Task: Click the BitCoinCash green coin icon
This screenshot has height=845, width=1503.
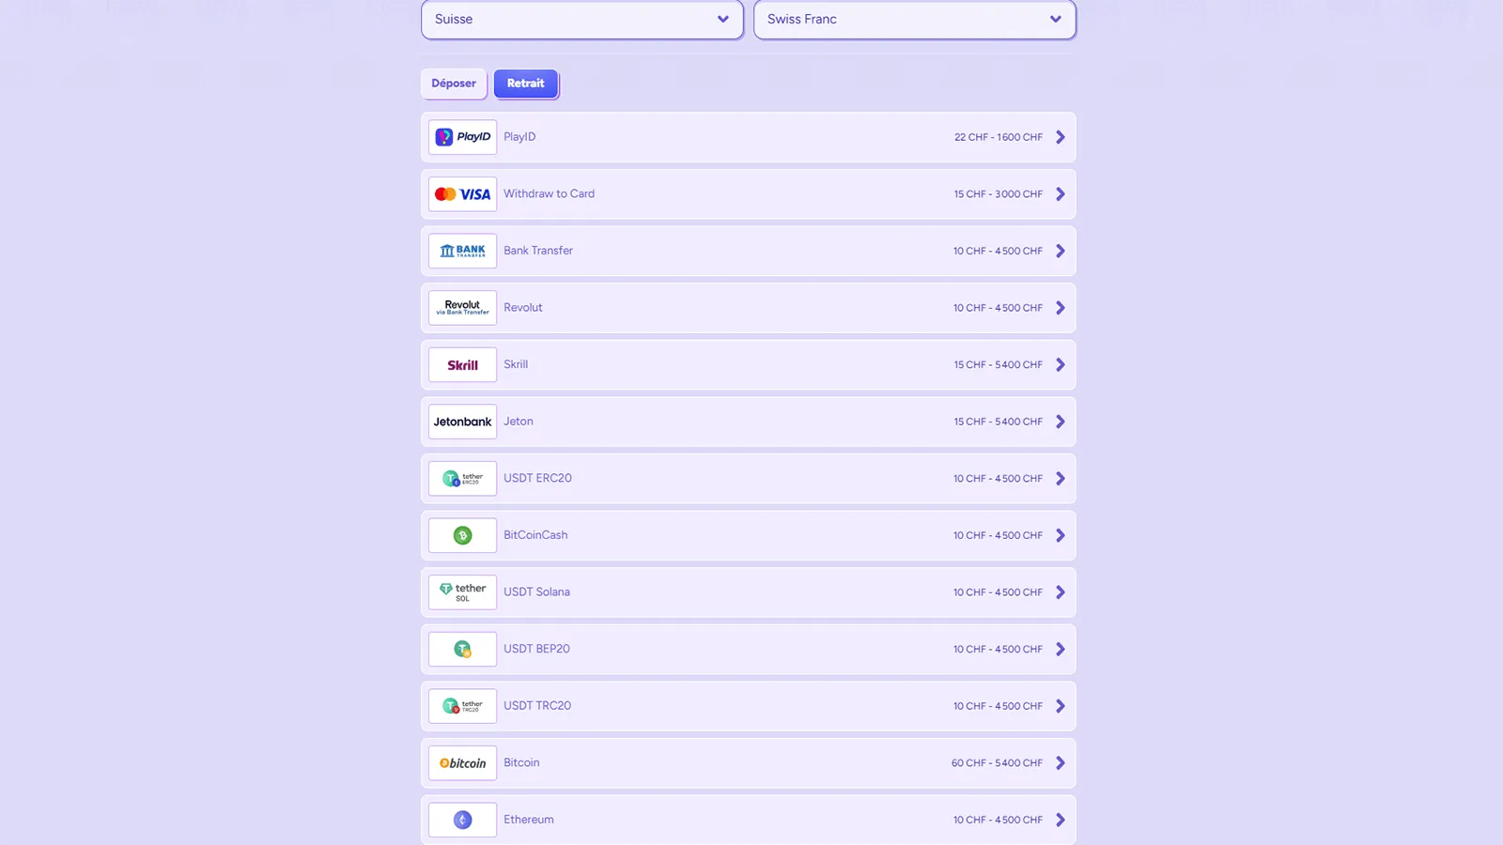Action: coord(462,535)
